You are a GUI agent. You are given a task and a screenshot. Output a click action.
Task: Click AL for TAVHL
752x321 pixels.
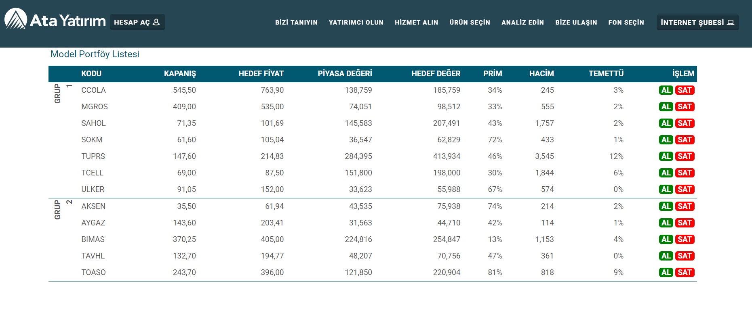[666, 256]
